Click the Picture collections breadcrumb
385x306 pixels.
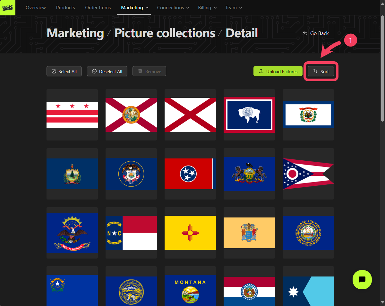click(165, 33)
